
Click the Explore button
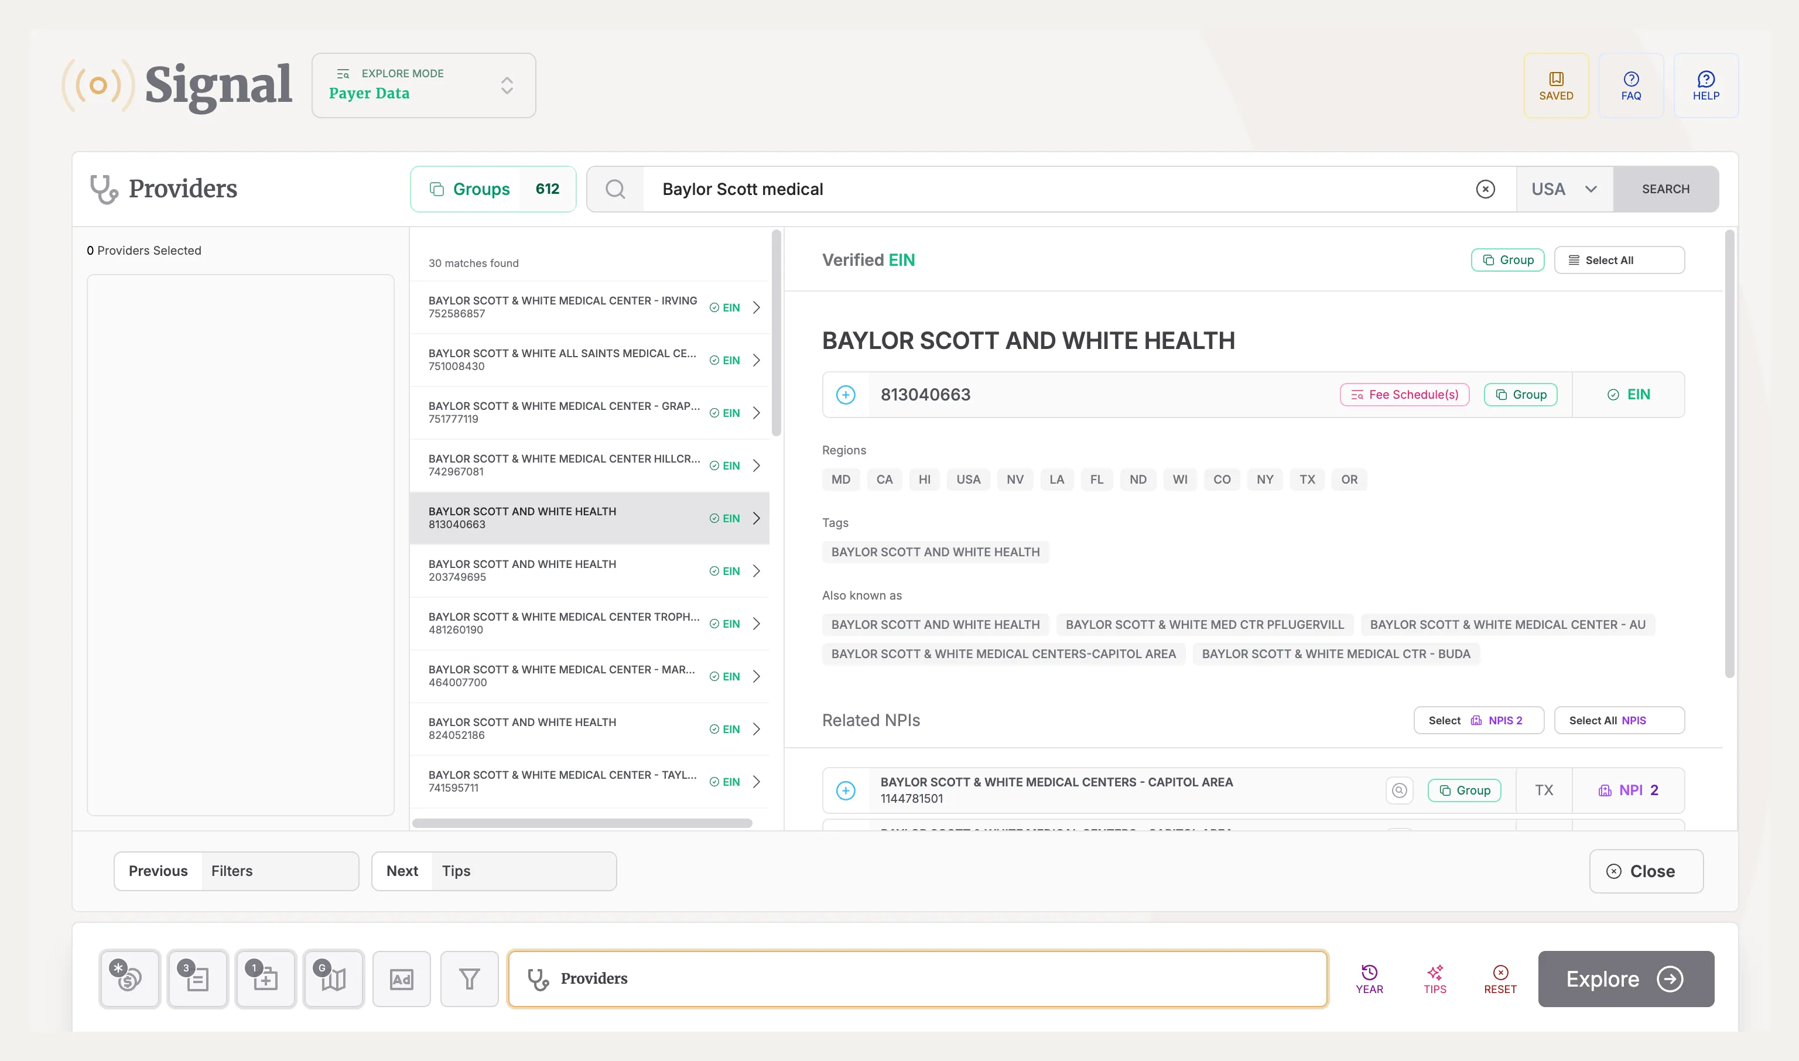1626,979
